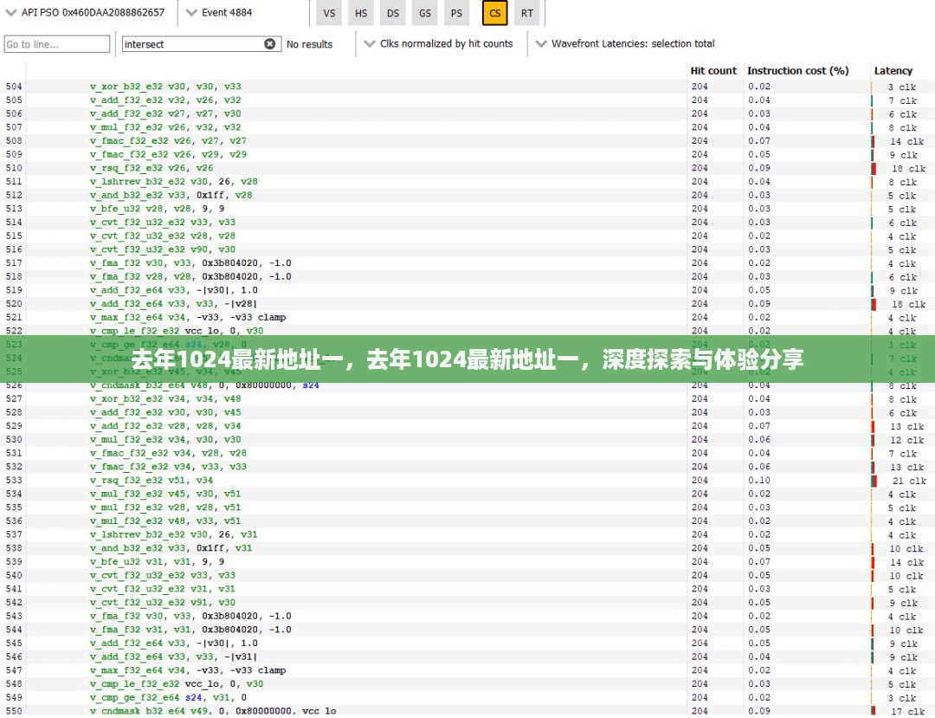Sort by the Hit count column header
Screen dimensions: 935x718
(713, 71)
